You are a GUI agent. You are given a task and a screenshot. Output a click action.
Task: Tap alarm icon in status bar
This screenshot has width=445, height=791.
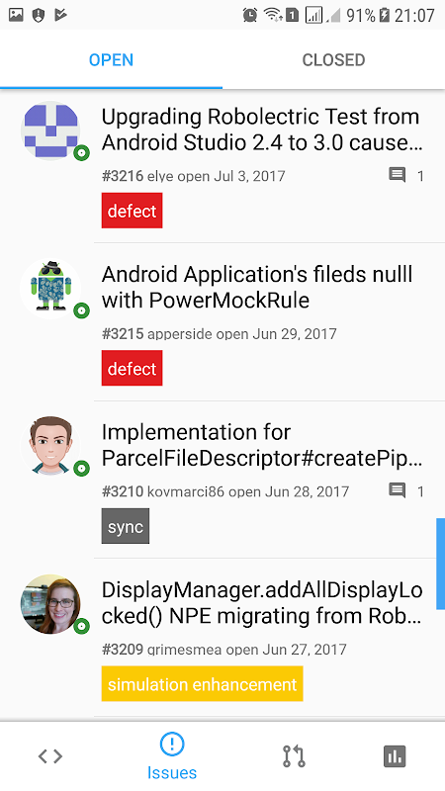[x=250, y=15]
